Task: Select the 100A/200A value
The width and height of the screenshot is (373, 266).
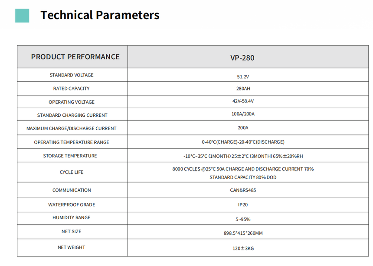Action: point(243,114)
